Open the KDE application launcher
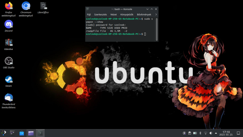 4,133
